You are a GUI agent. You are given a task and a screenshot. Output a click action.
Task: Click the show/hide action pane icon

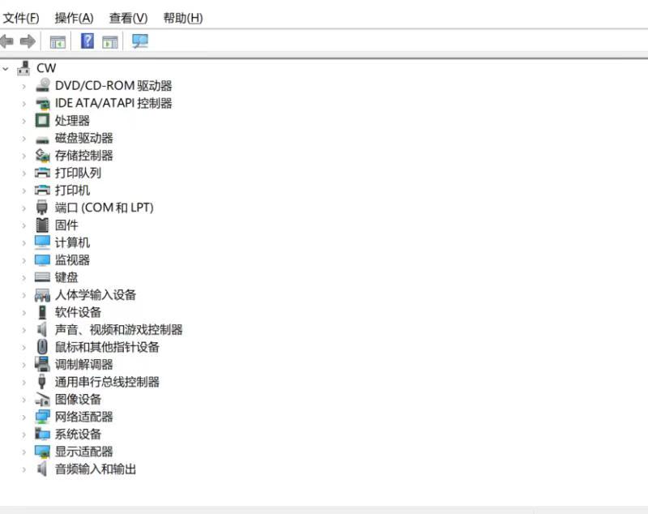click(110, 41)
